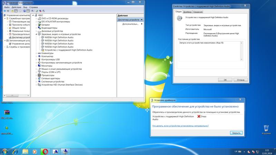276x155 pixels.
Task: Collapse Звуковые, видео и игровые устройства
Action: point(37,34)
